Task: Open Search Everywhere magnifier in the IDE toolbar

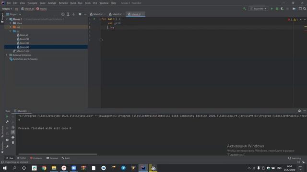Action: coord(305,9)
